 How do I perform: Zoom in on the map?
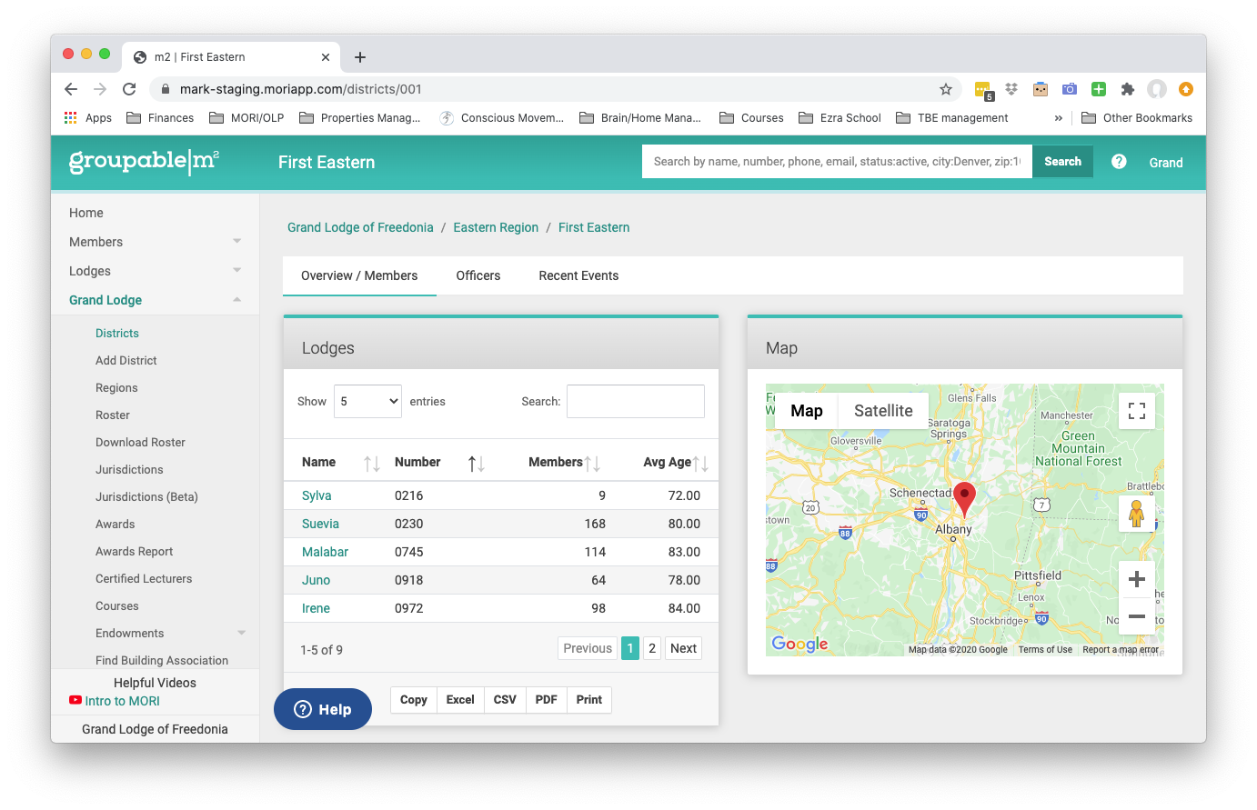pyautogui.click(x=1136, y=579)
